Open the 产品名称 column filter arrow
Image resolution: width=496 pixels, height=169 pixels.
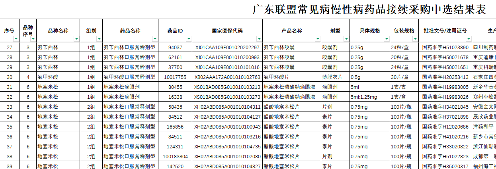(x=318, y=39)
